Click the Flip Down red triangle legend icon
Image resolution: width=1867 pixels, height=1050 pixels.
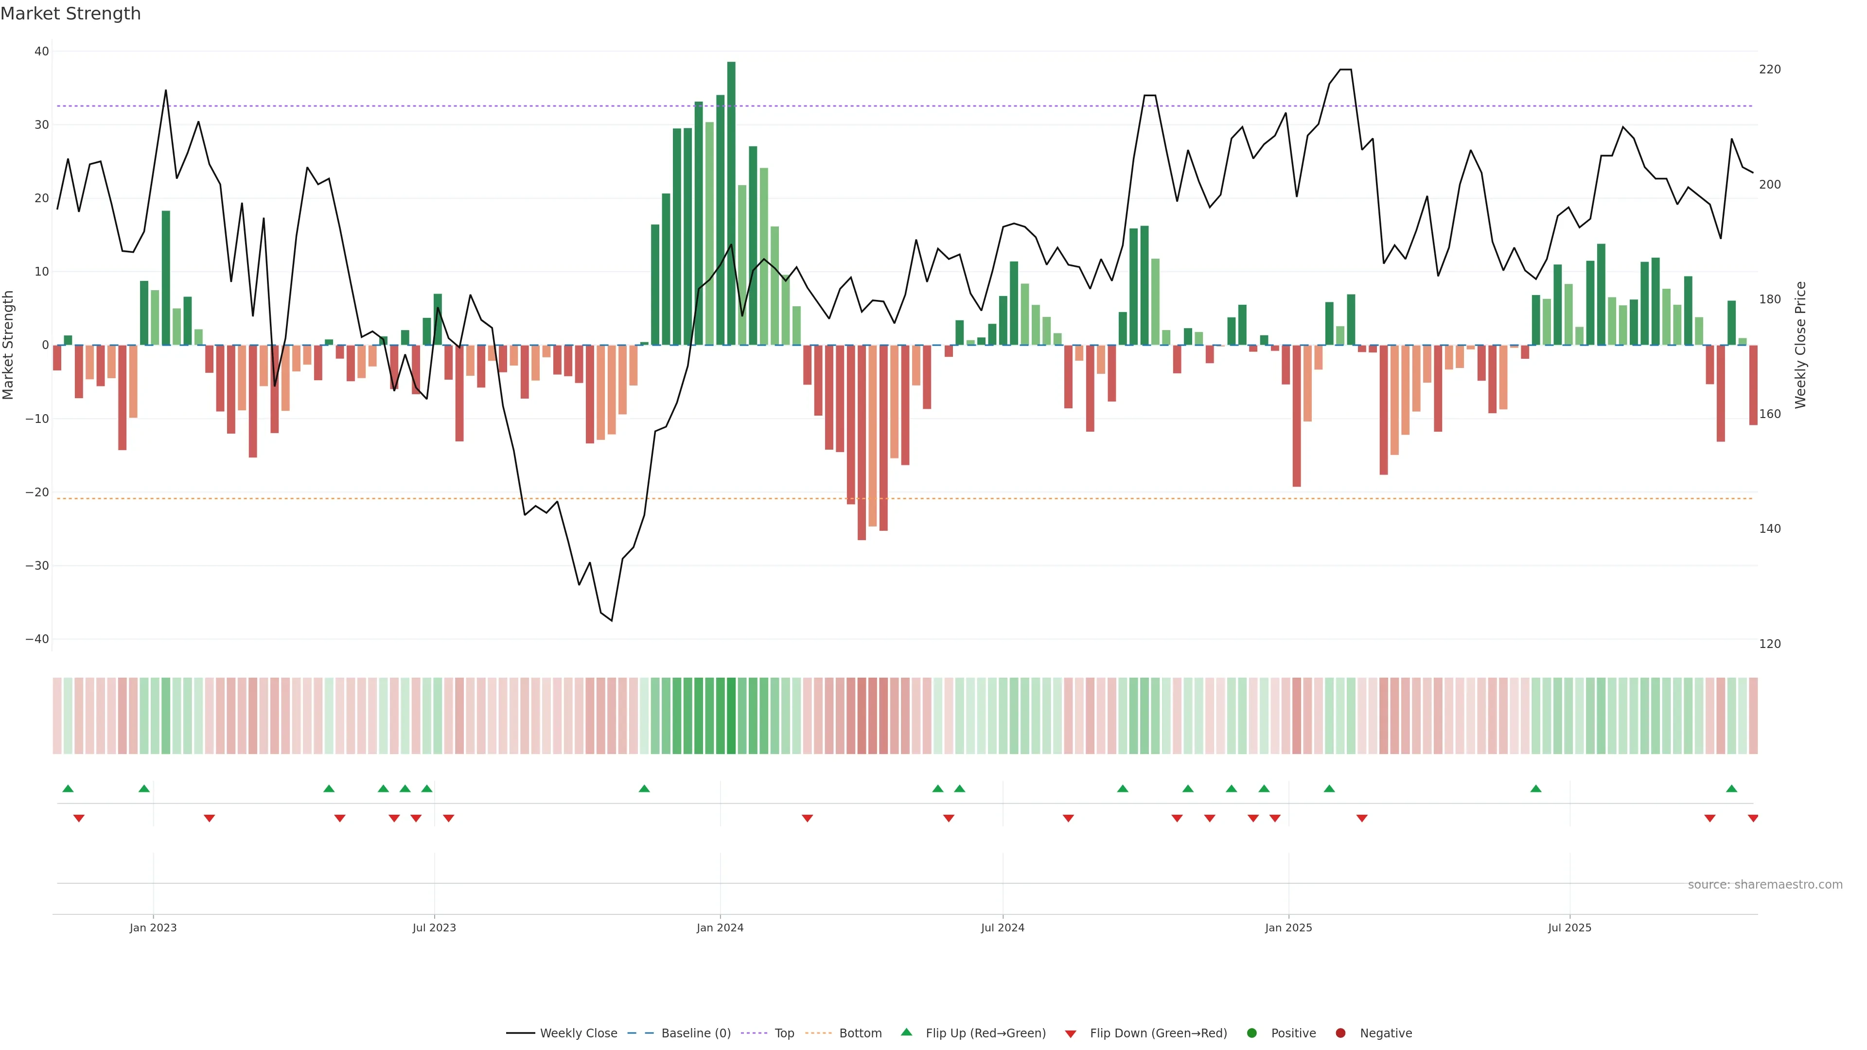pos(1071,1033)
